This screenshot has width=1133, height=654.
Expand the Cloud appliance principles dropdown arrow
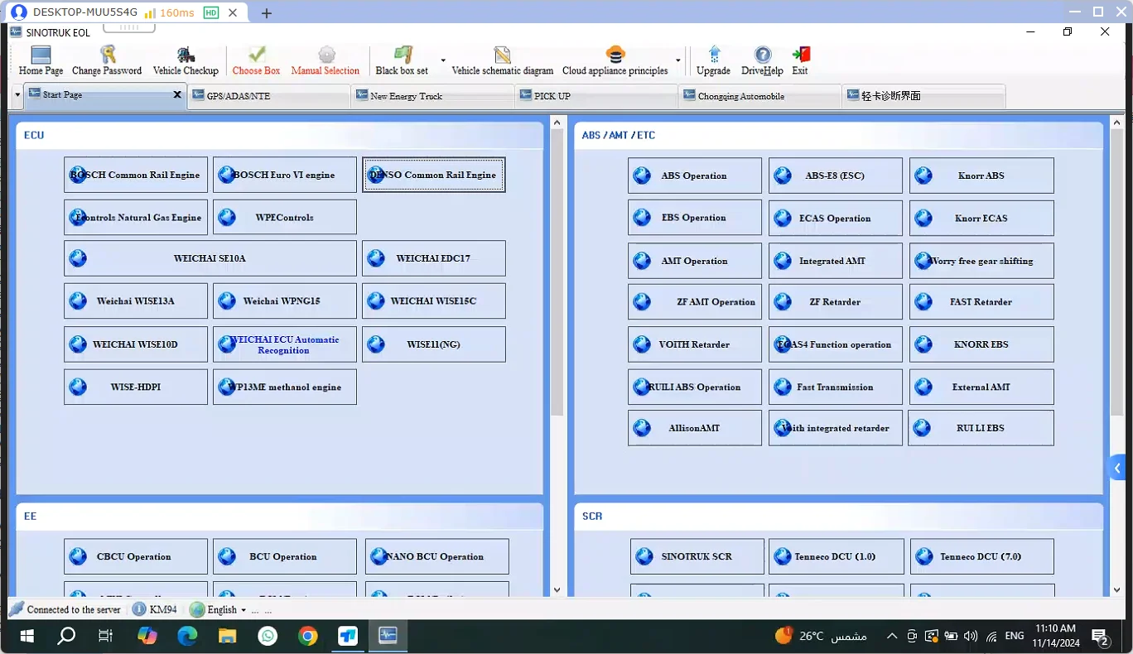[678, 61]
